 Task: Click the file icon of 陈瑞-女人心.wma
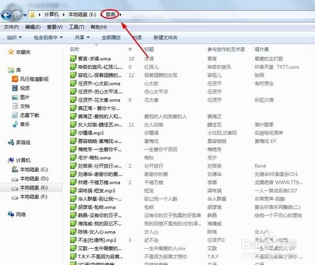73,232
